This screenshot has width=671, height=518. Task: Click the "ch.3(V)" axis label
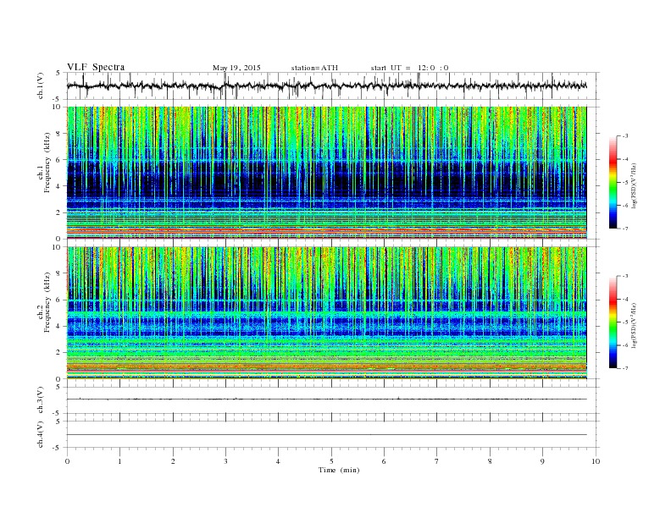pyautogui.click(x=41, y=400)
